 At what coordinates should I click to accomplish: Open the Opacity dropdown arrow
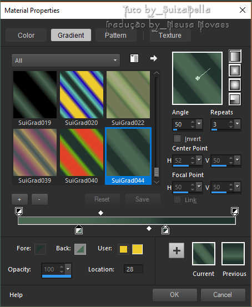[x=68, y=269]
